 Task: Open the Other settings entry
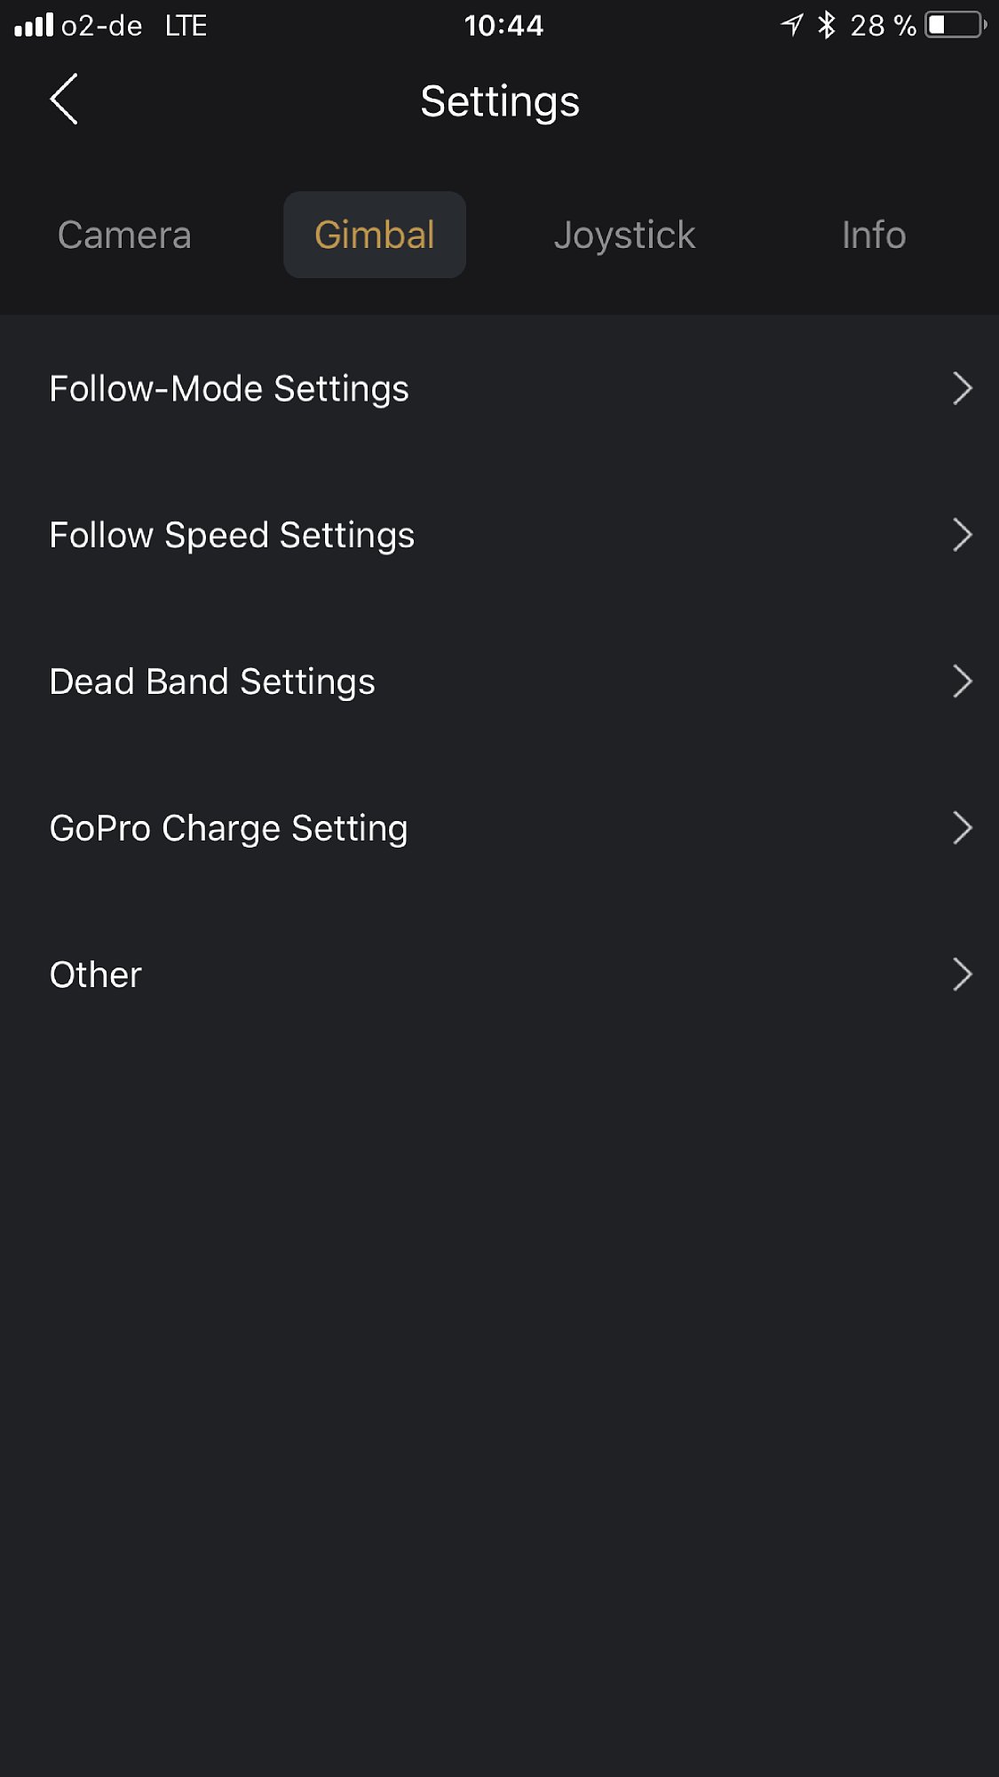pyautogui.click(x=96, y=976)
